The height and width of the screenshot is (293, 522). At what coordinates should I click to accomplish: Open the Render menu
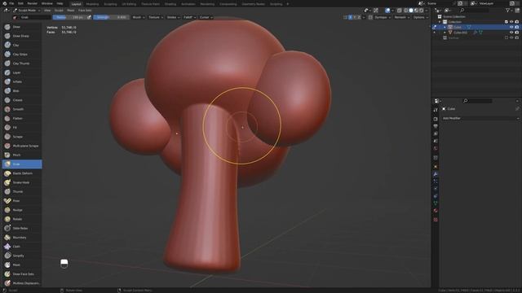[33, 3]
